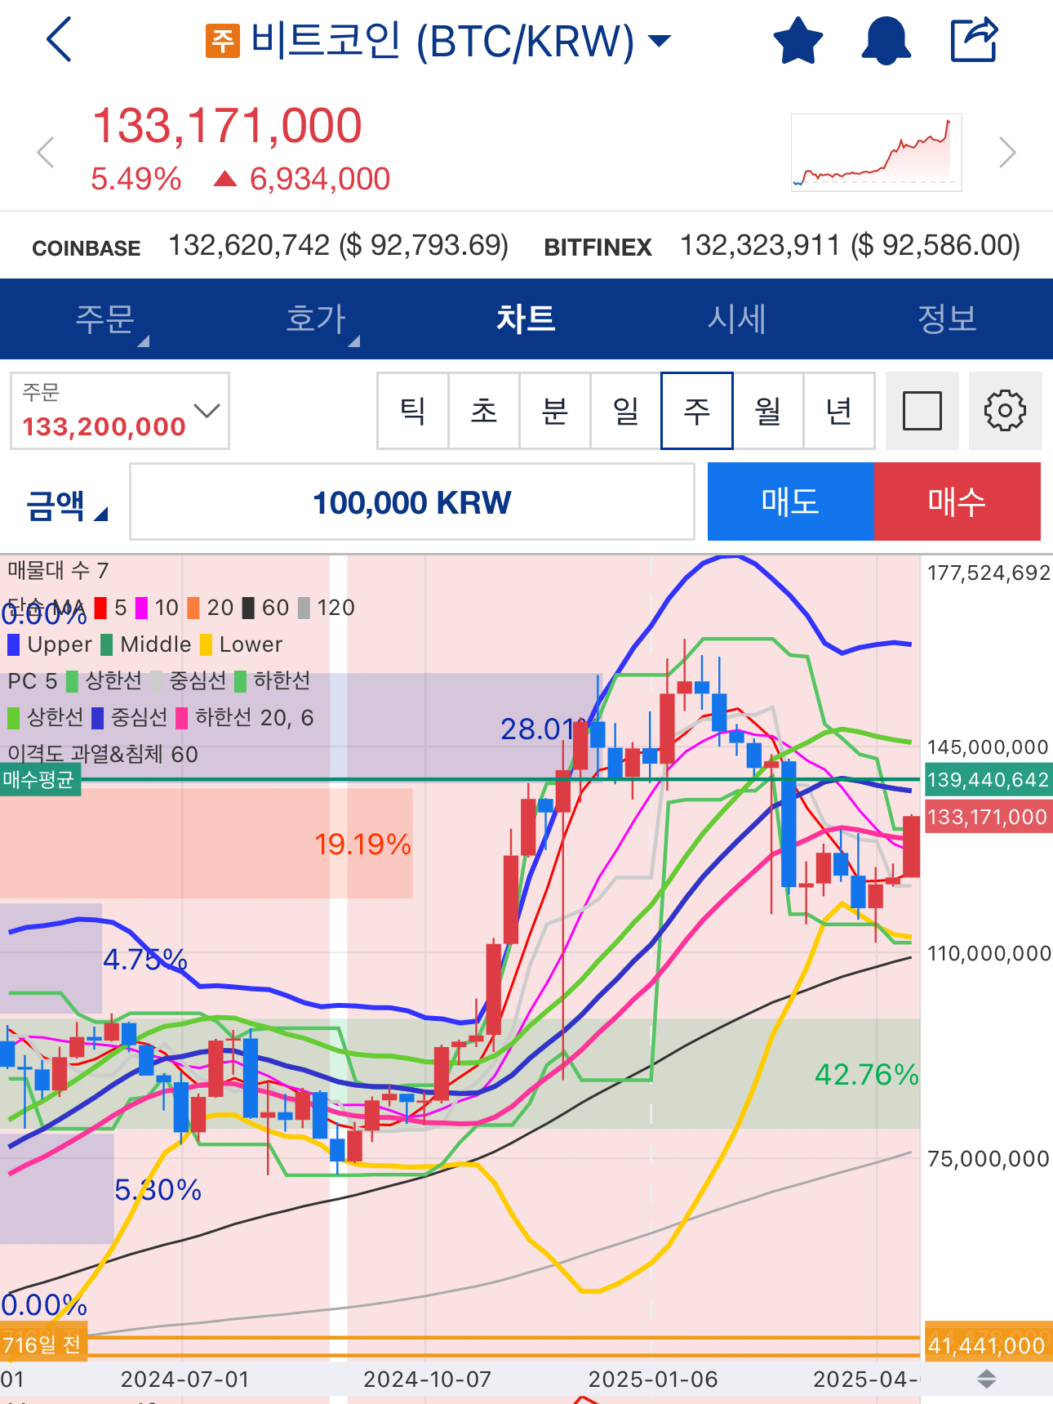The image size is (1053, 1404).
Task: Select the 차트 tab
Action: click(526, 319)
